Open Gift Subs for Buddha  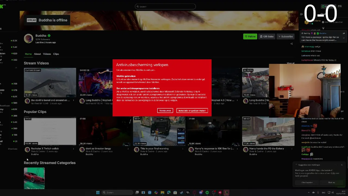pyautogui.click(x=266, y=36)
